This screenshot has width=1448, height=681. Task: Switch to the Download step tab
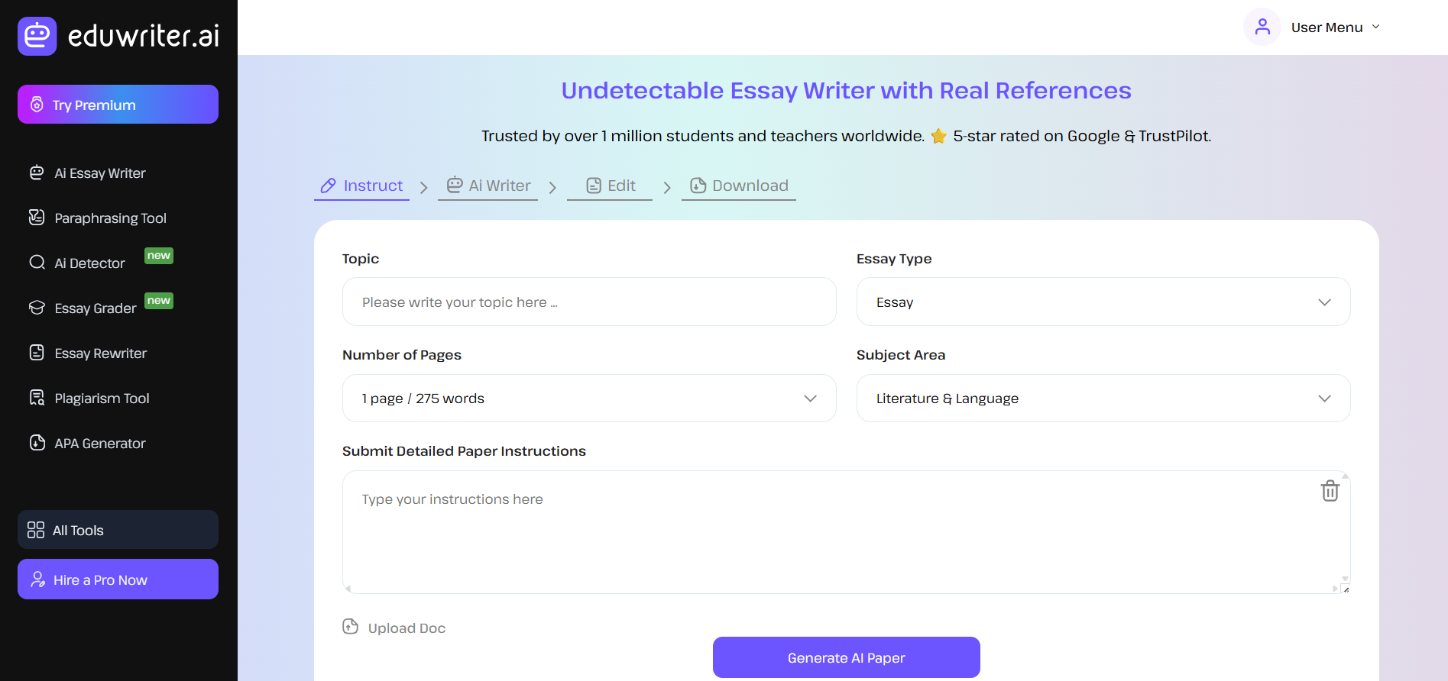point(739,186)
